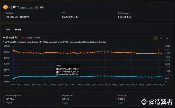Image resolution: width=175 pixels, height=108 pixels.
Task: Click the Underlying APY 30.00% card
Action: (x=10, y=99)
